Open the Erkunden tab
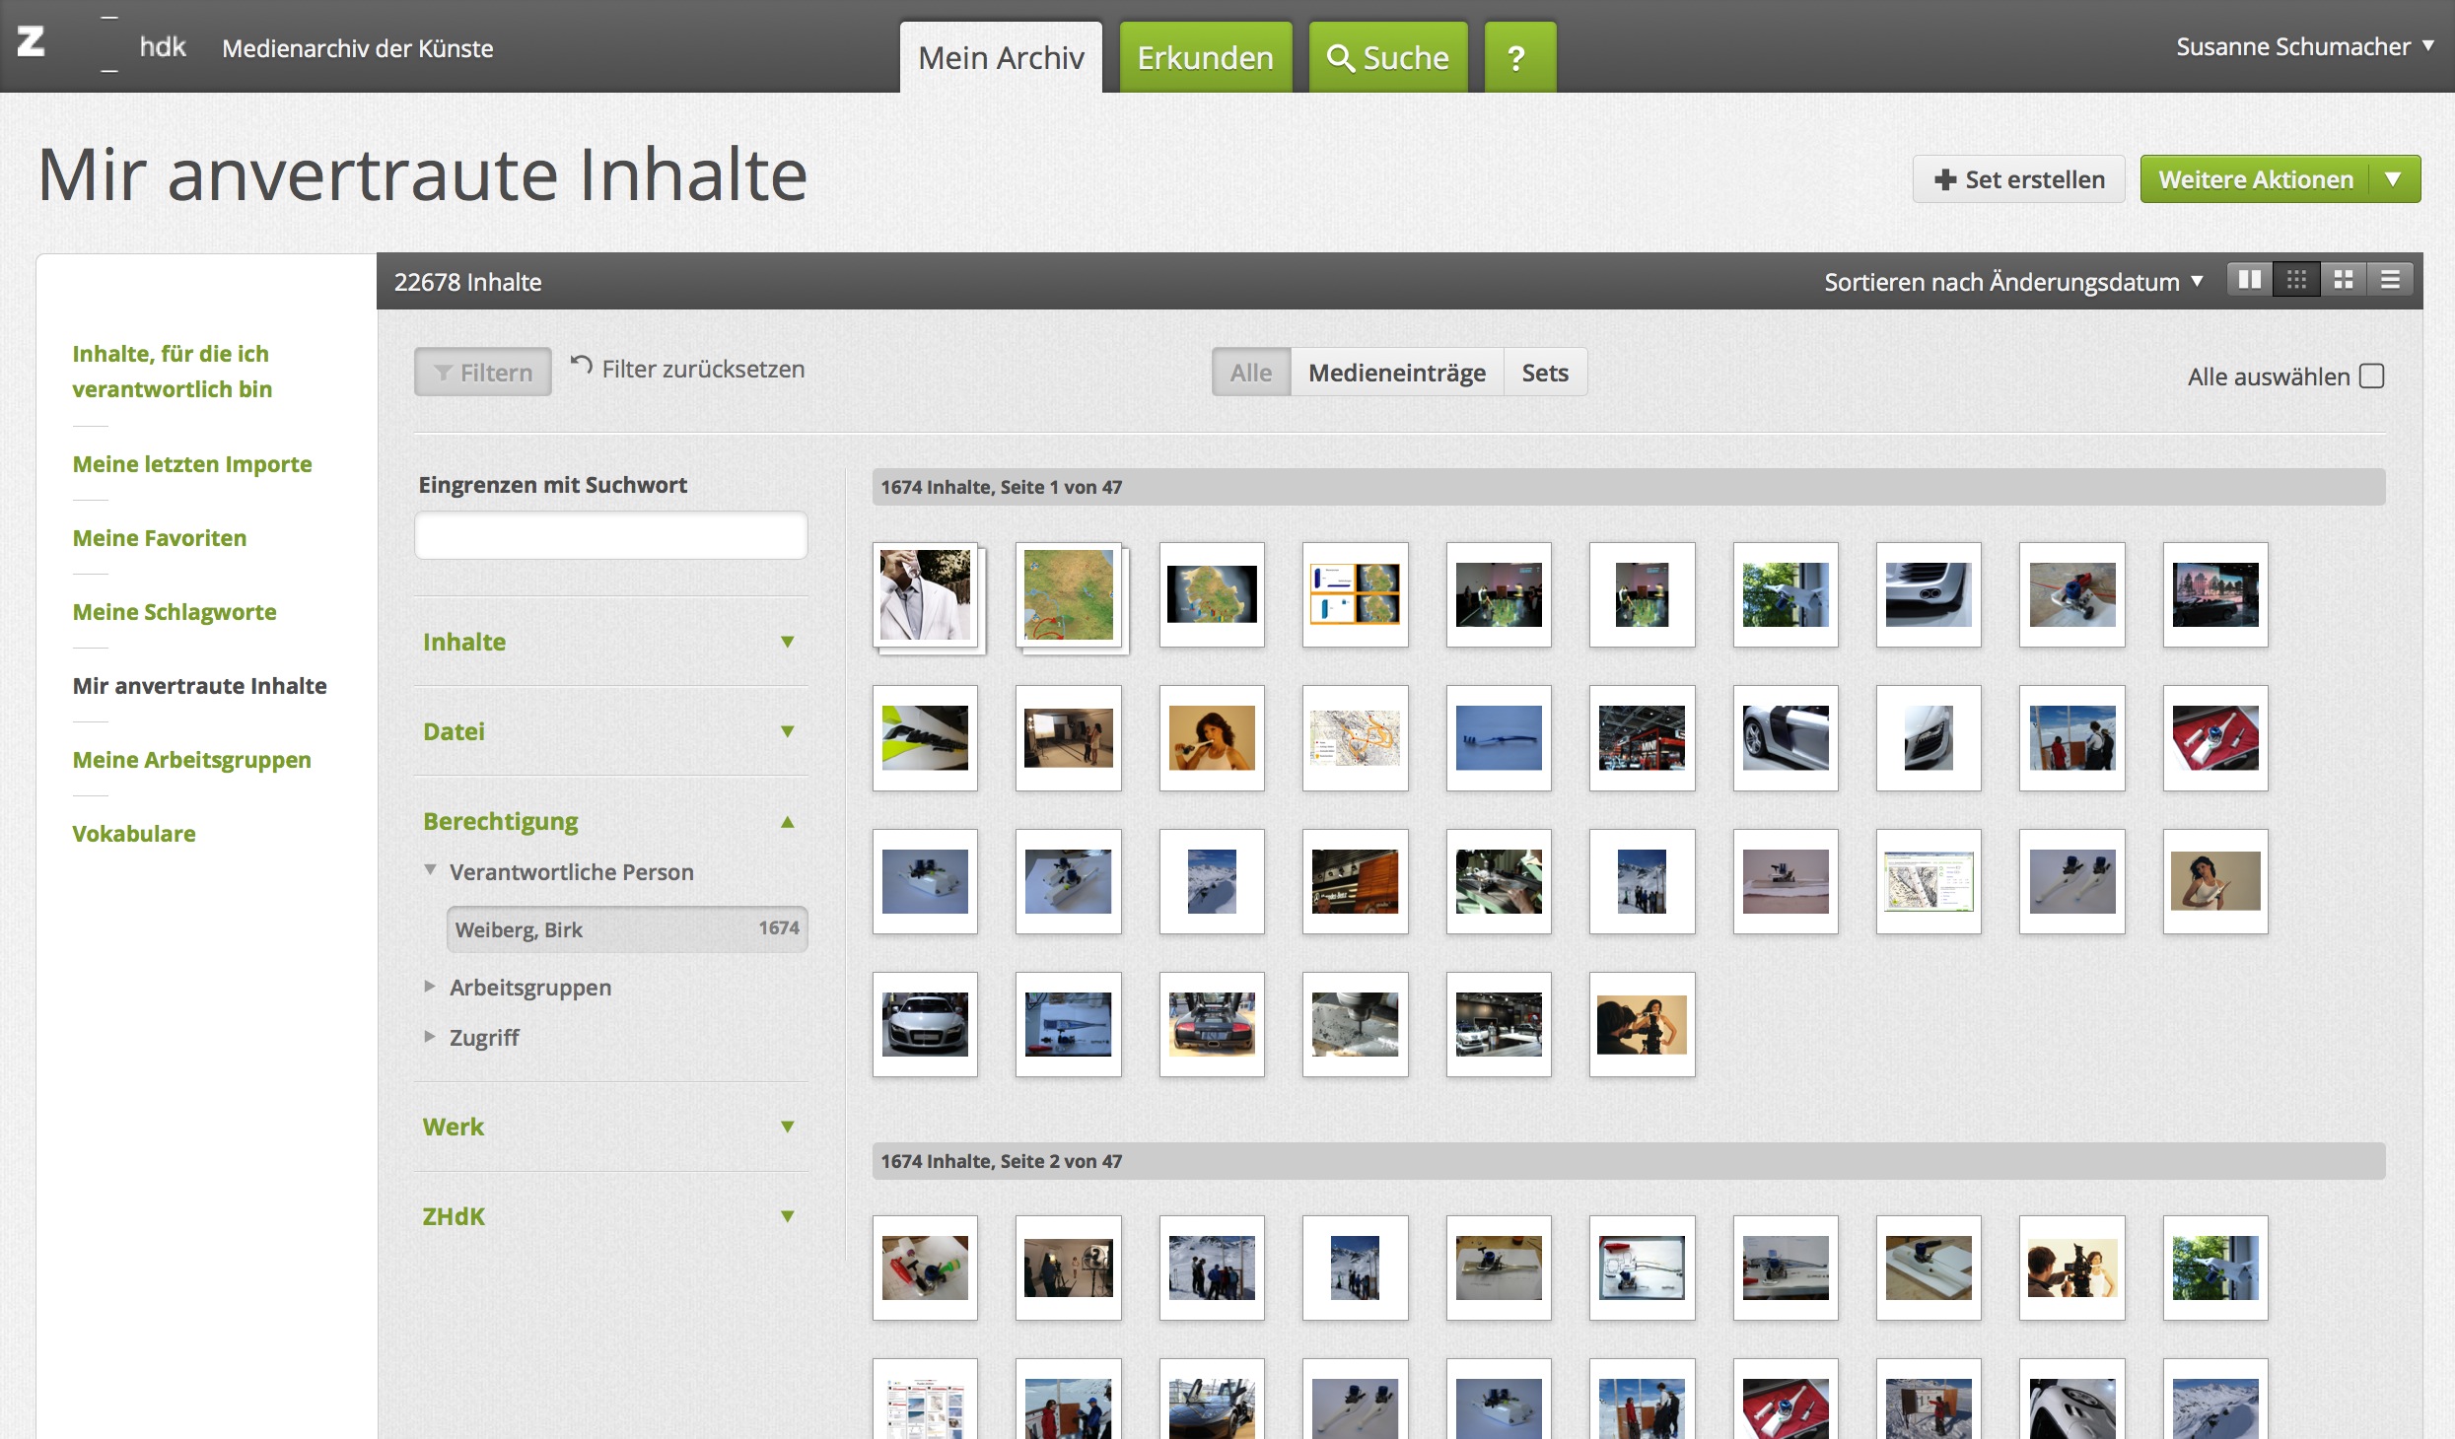This screenshot has height=1439, width=2455. pyautogui.click(x=1205, y=58)
